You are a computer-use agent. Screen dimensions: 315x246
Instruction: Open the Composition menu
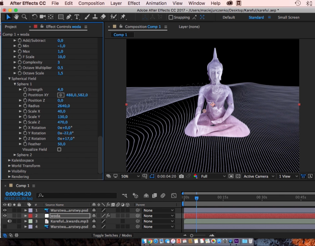[x=91, y=3]
